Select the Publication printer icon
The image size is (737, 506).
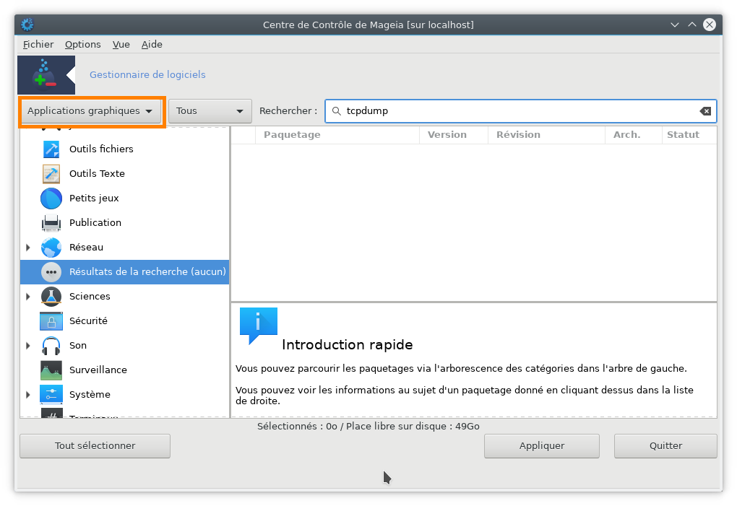tap(51, 223)
